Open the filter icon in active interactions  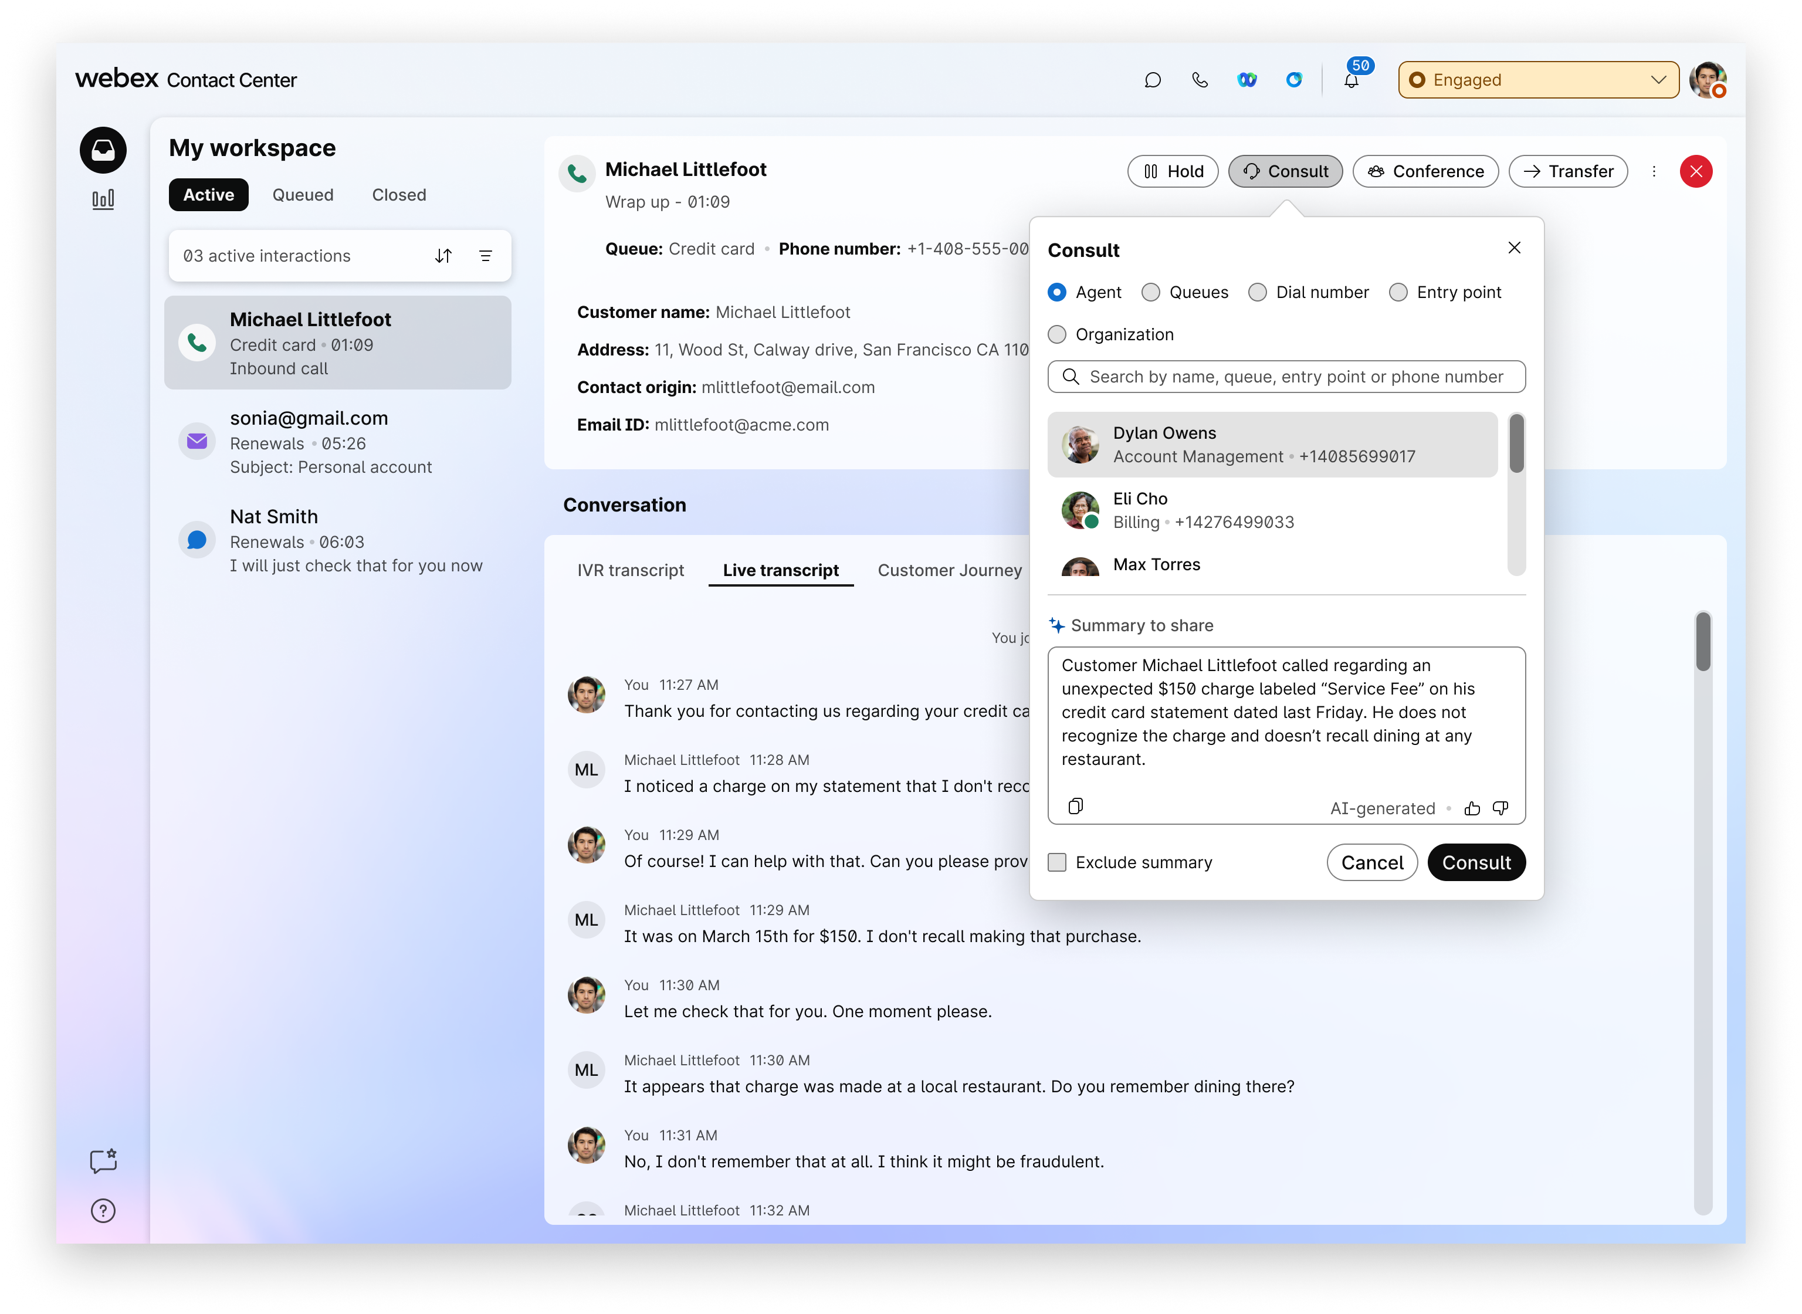click(x=485, y=255)
